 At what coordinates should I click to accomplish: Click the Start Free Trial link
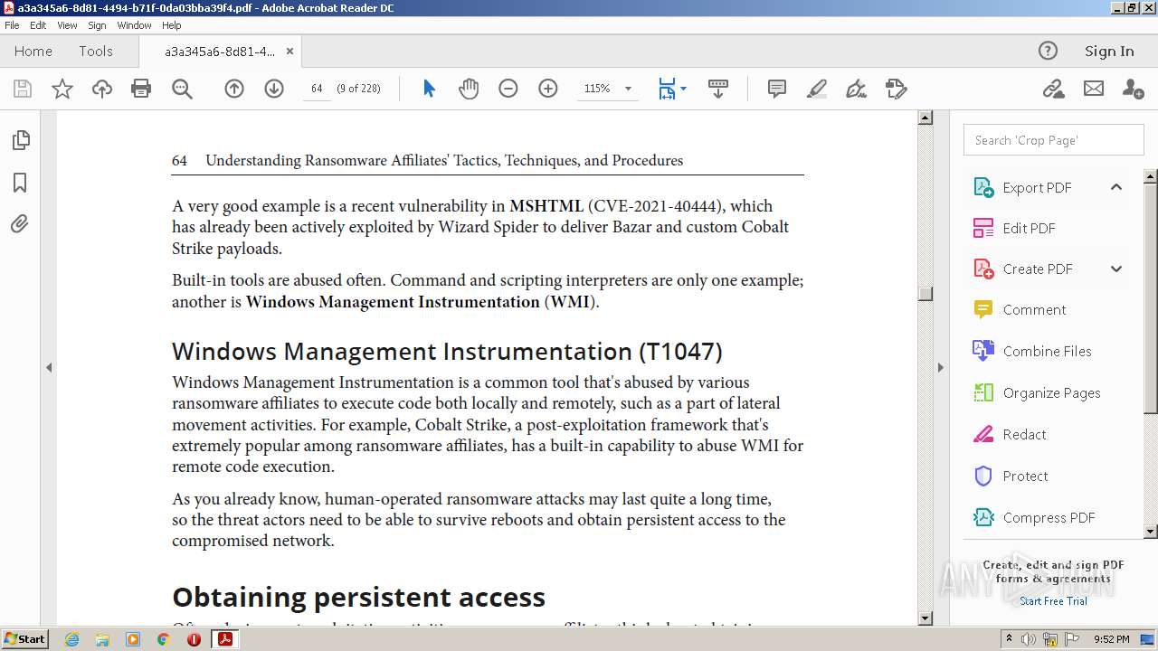(1053, 601)
